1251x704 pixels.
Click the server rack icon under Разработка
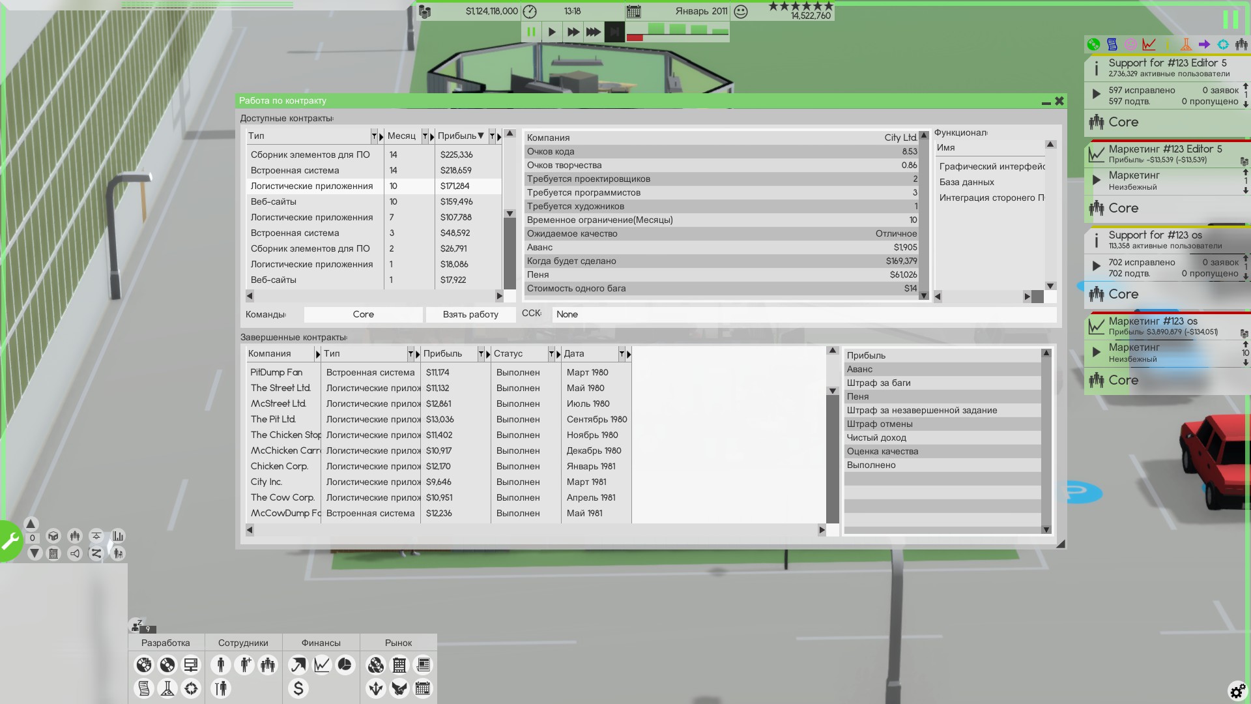(x=191, y=665)
